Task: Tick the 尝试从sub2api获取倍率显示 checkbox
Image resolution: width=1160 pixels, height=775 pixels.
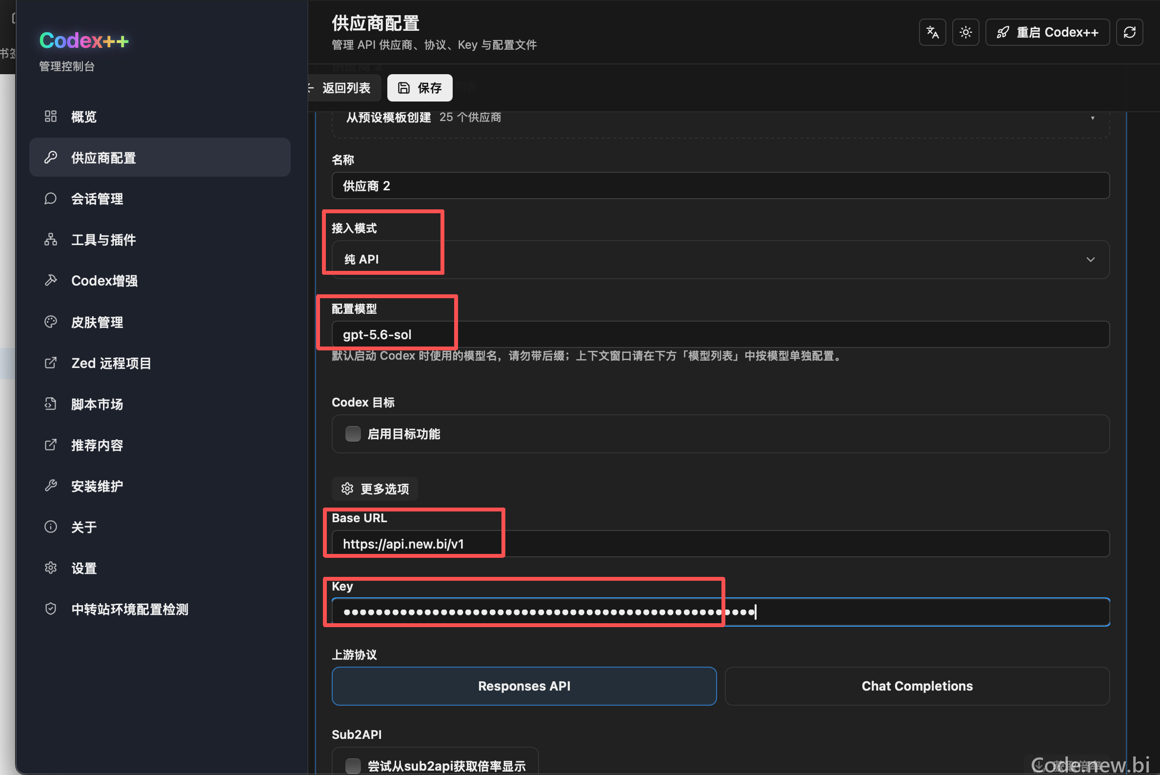Action: click(353, 766)
